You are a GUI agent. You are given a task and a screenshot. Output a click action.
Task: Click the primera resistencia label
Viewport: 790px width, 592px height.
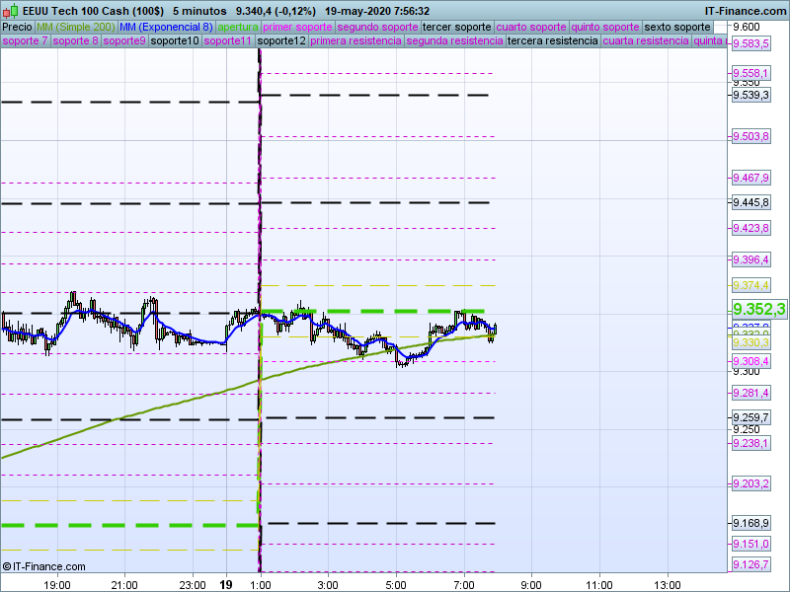tap(355, 41)
